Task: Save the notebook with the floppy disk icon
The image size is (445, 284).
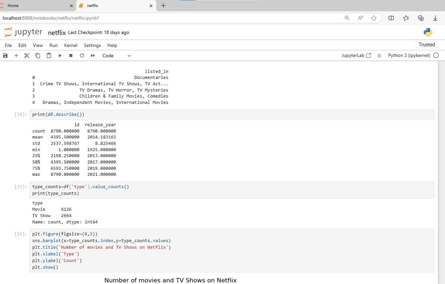Action: (x=5, y=56)
